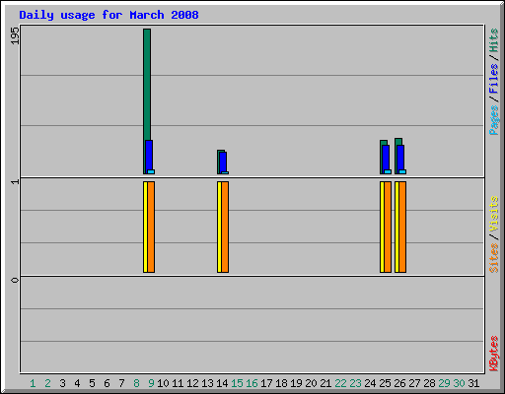Click day '8' on the x-axis

coord(136,383)
